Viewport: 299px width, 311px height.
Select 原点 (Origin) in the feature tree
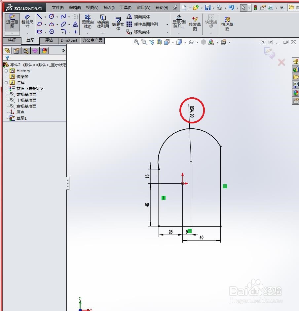[20, 112]
